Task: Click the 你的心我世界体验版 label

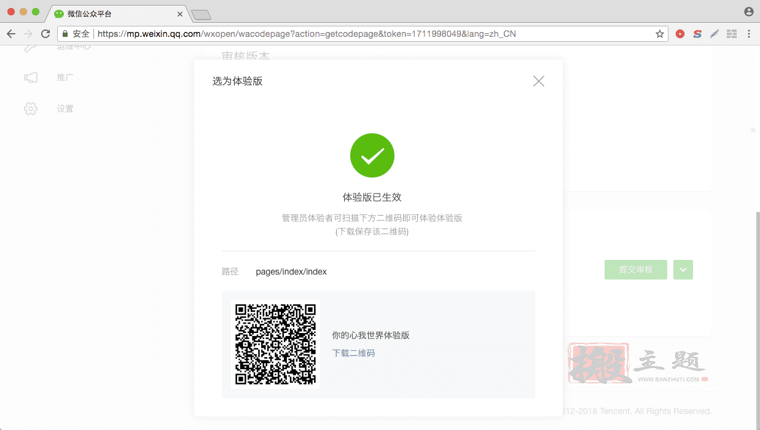Action: pos(371,335)
